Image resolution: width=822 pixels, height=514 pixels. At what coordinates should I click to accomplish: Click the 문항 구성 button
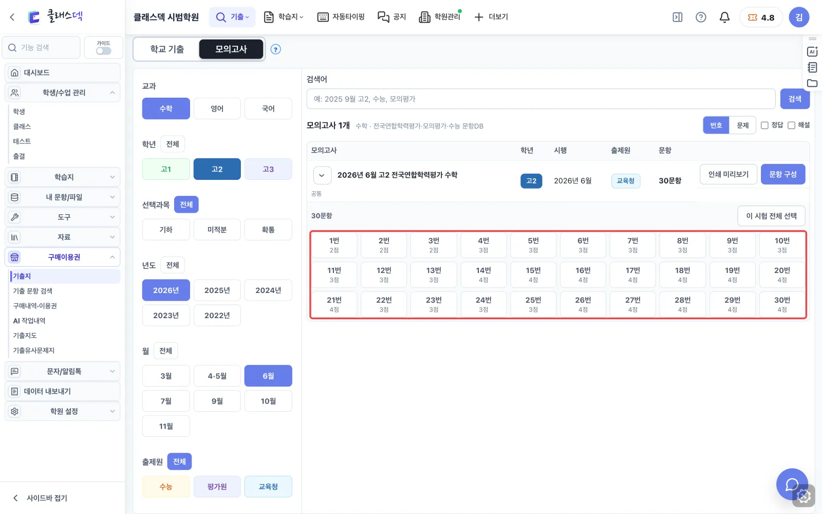tap(783, 174)
